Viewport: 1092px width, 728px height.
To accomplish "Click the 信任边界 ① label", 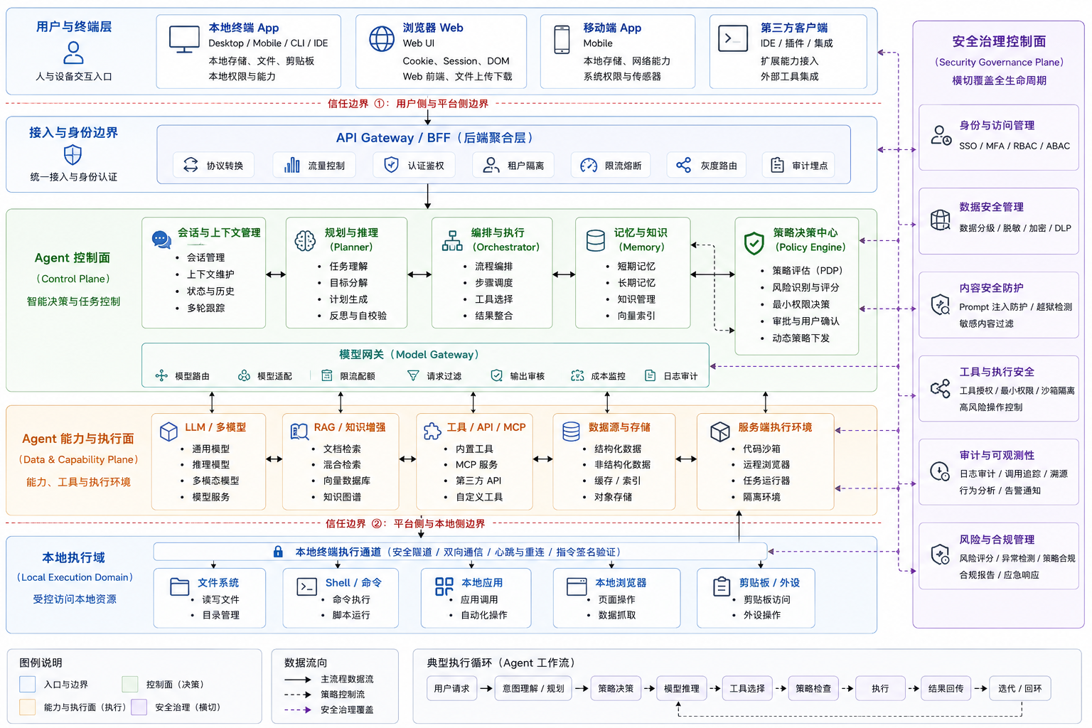I will tap(408, 103).
